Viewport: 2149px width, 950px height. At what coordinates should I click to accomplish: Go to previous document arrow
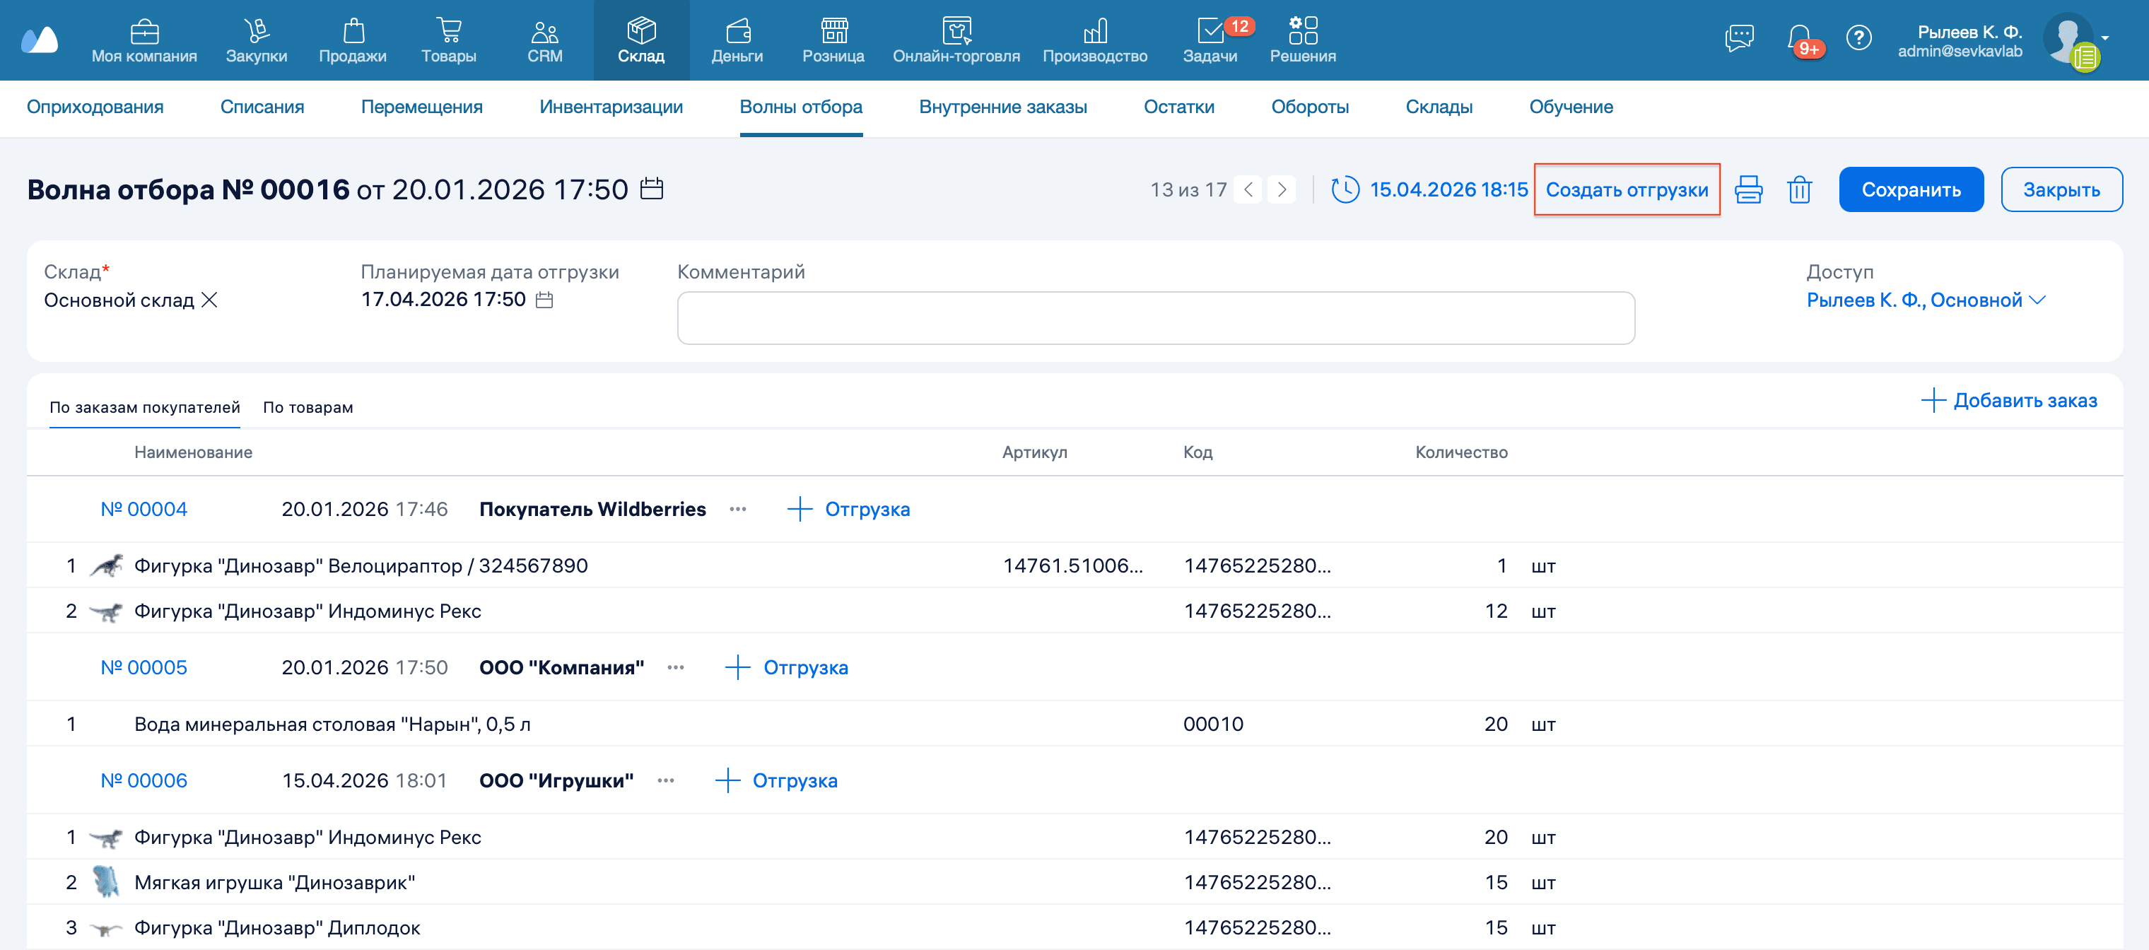tap(1247, 189)
